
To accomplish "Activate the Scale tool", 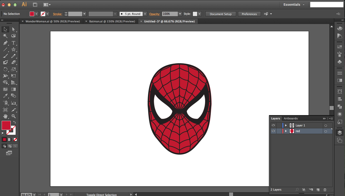I will pyautogui.click(x=13, y=69).
